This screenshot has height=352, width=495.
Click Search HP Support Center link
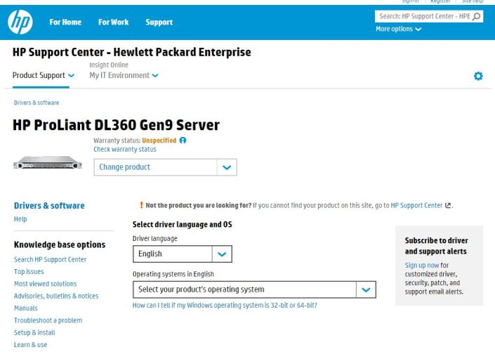pyautogui.click(x=50, y=259)
